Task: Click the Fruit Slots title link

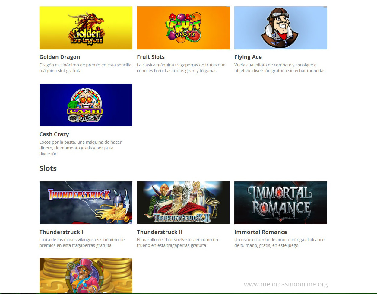Action: click(x=151, y=57)
